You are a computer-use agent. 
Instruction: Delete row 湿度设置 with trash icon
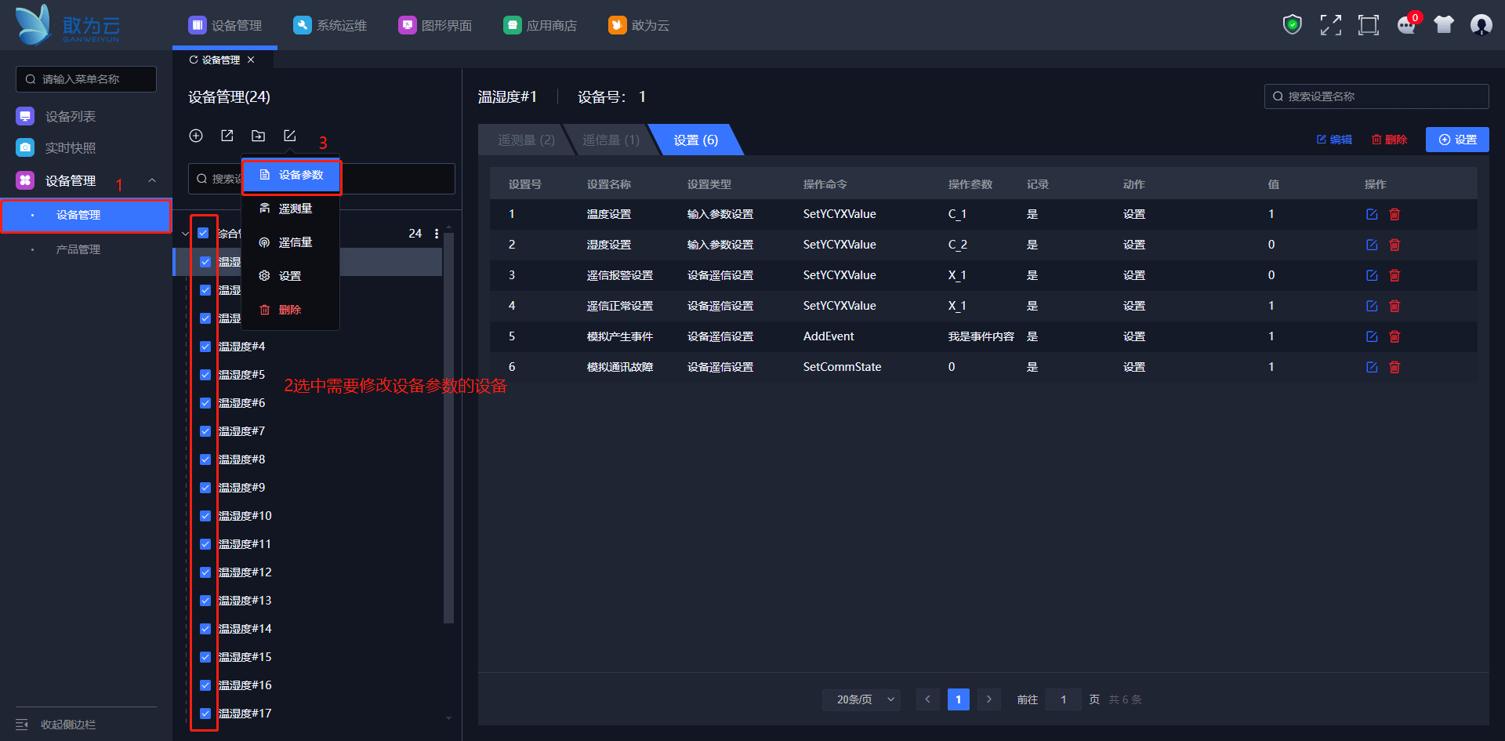1394,245
